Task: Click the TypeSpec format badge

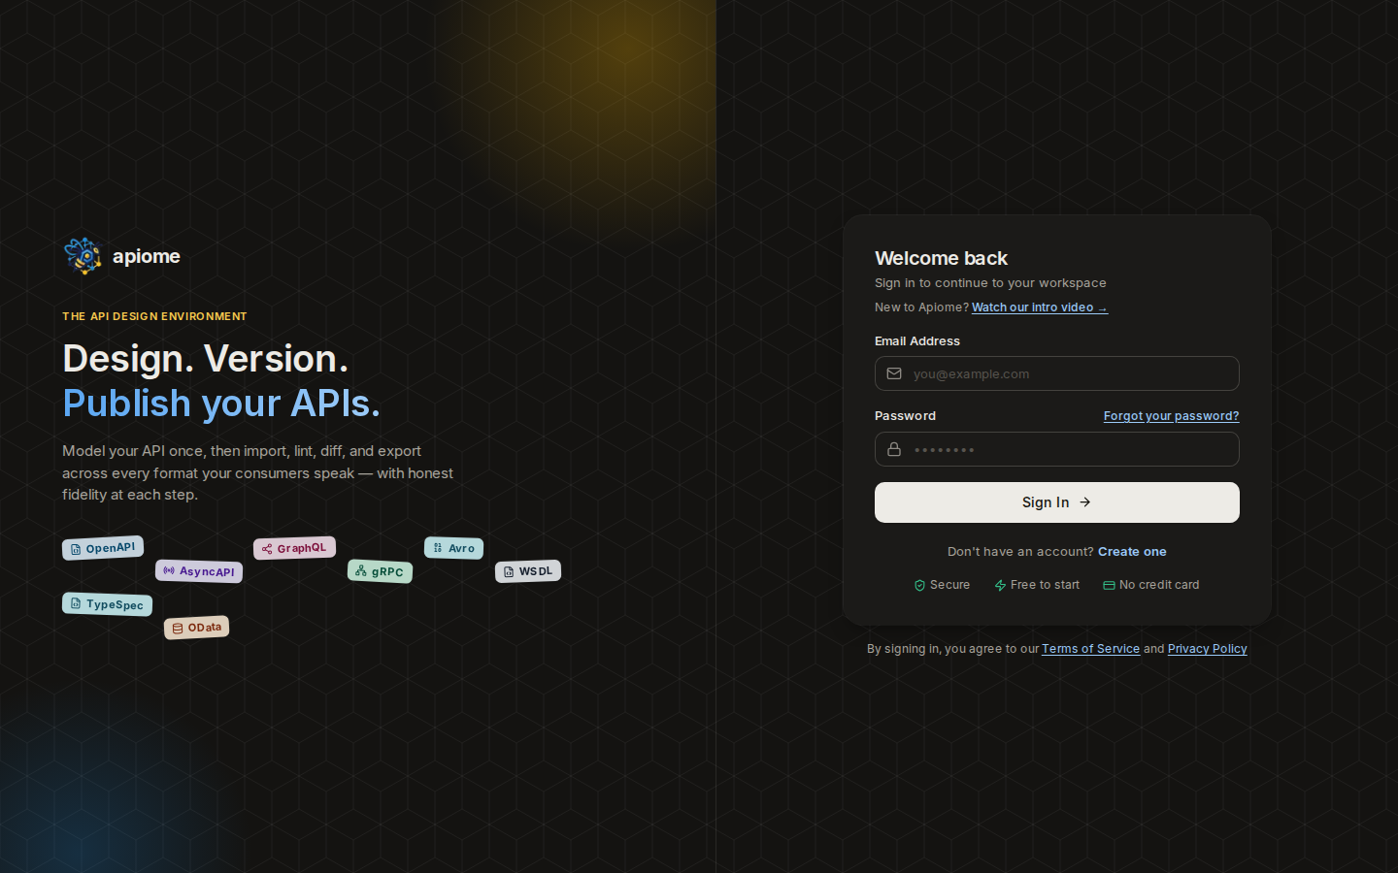Action: 107,604
